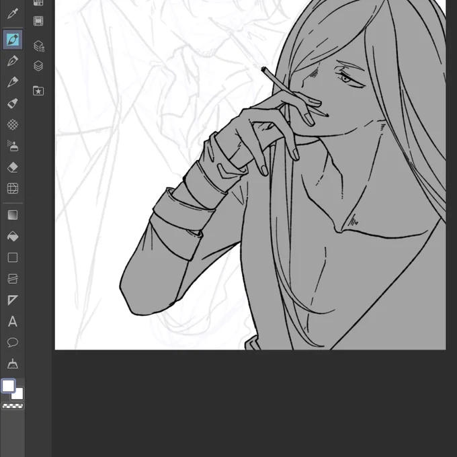Select the Decoration crosshatch tool

pos(13,124)
